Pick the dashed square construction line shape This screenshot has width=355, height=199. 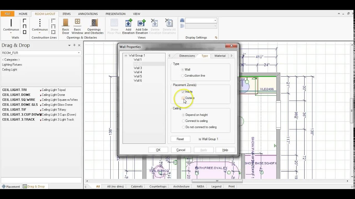tap(53, 32)
